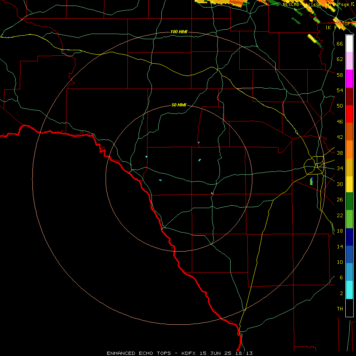Click the scale value '46'
The height and width of the screenshot is (356, 356).
coord(340,122)
